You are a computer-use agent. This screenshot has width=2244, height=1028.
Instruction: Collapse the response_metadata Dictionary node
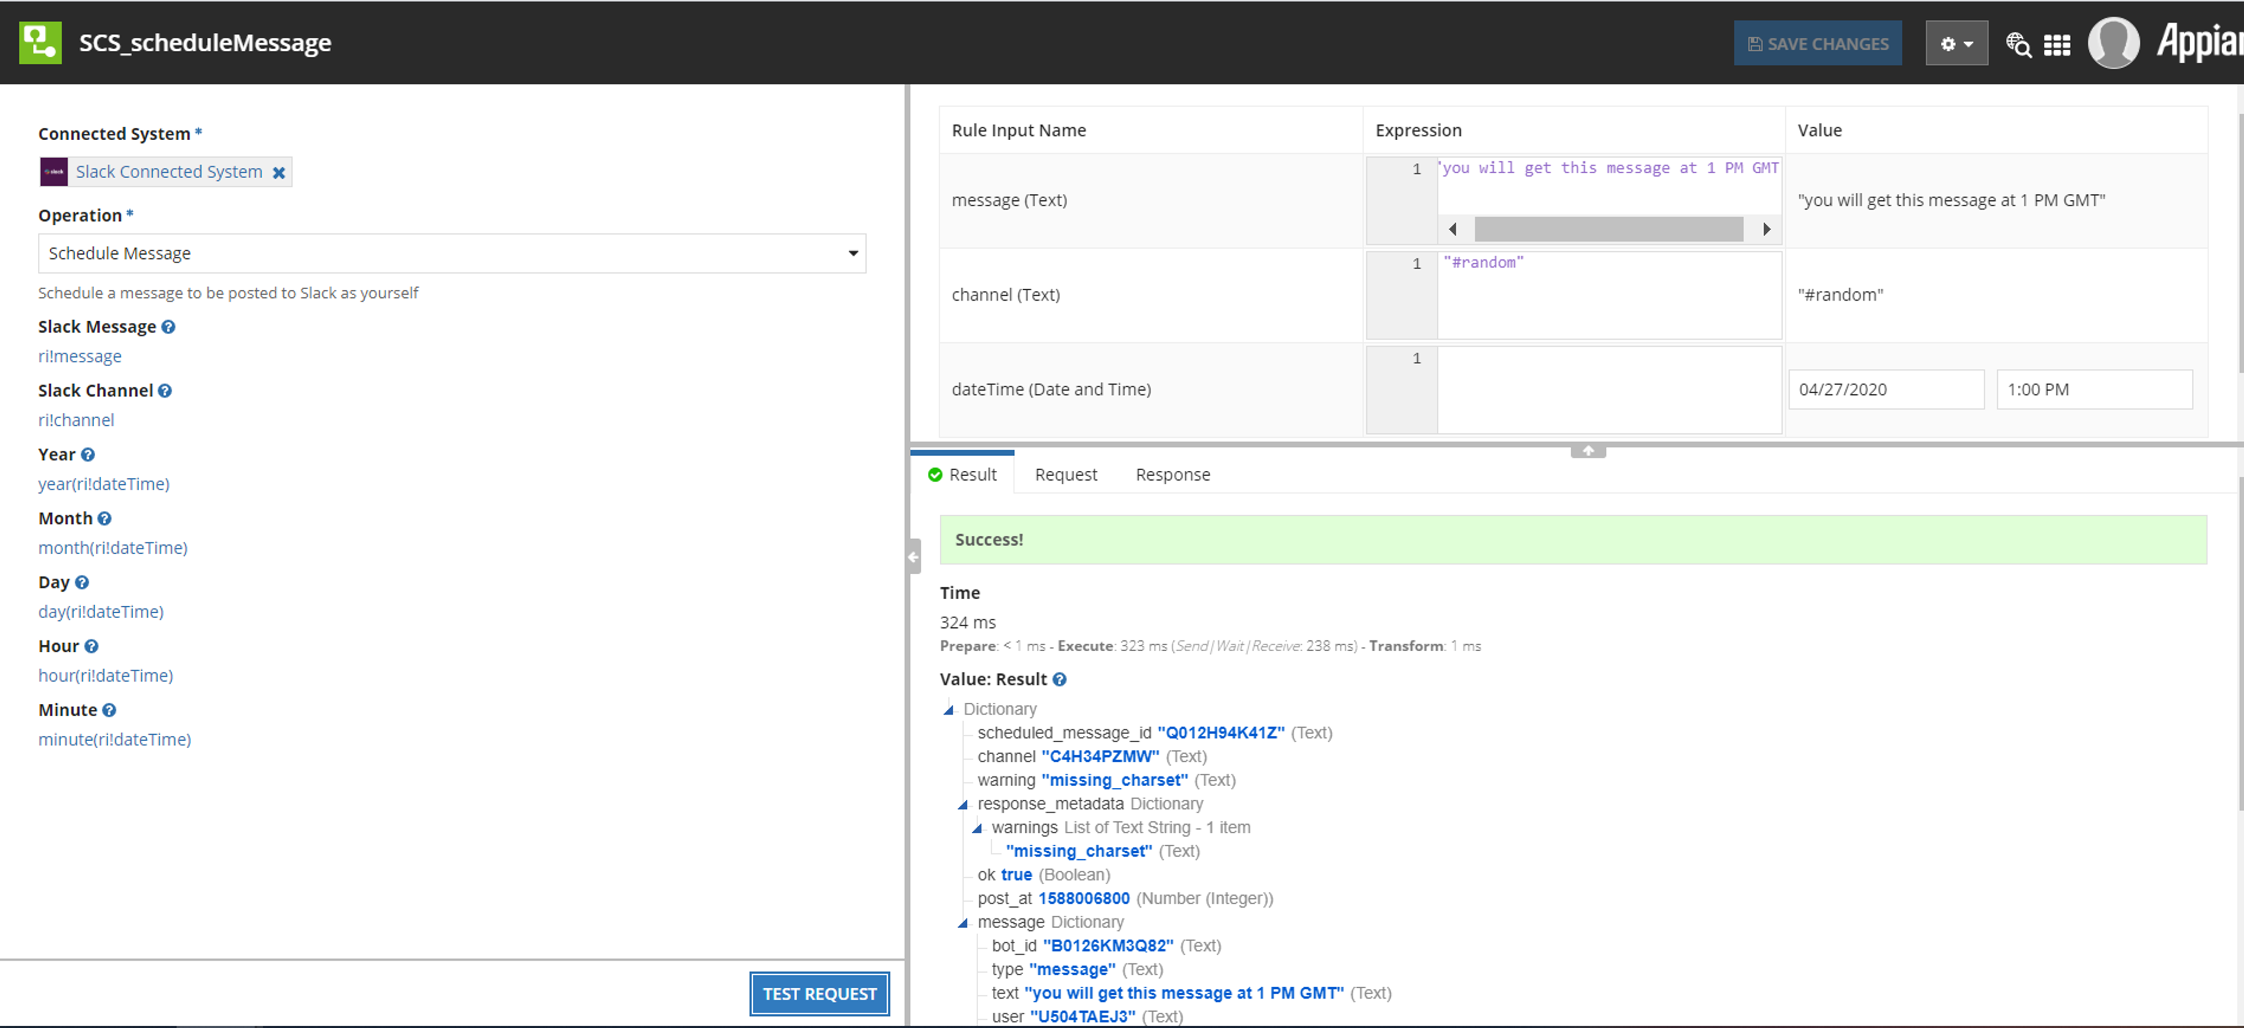962,804
